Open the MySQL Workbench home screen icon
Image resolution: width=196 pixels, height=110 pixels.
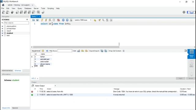[x=3, y=5]
